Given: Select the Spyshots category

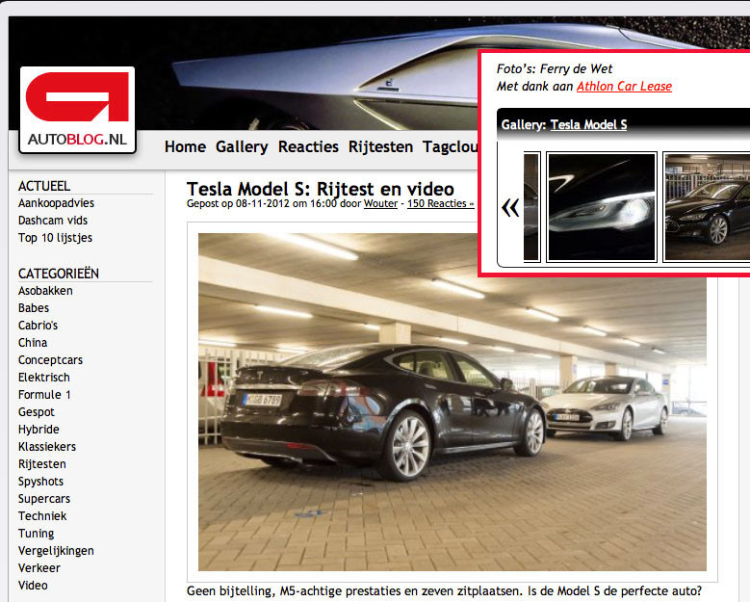Looking at the screenshot, I should [40, 481].
